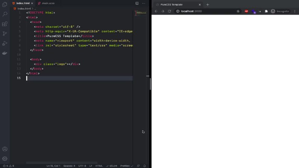
Task: Open the Run and Debug view
Action: click(5, 43)
